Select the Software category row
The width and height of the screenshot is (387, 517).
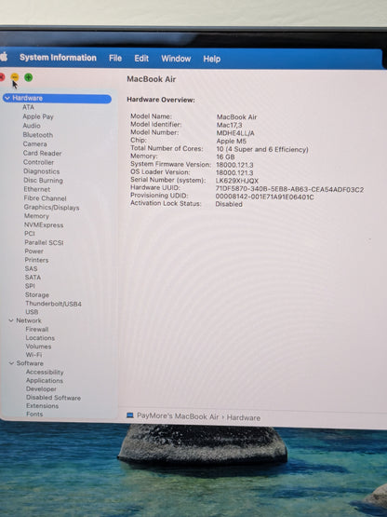coord(30,363)
